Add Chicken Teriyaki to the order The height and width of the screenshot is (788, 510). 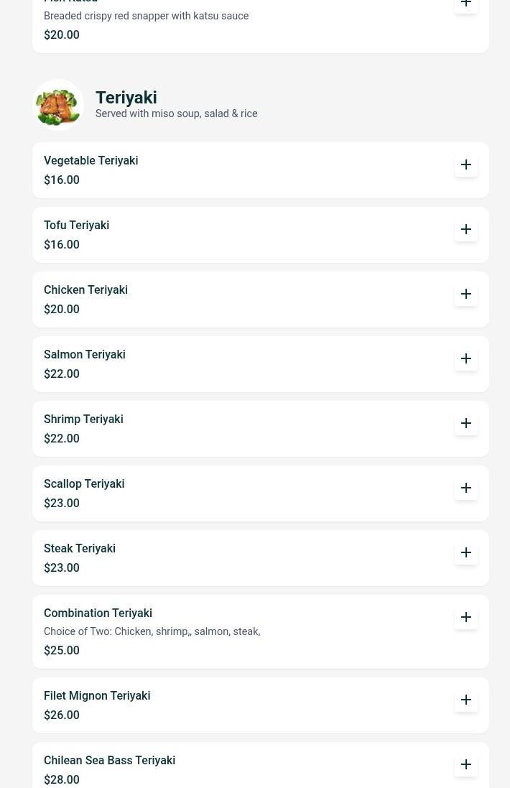tap(466, 294)
